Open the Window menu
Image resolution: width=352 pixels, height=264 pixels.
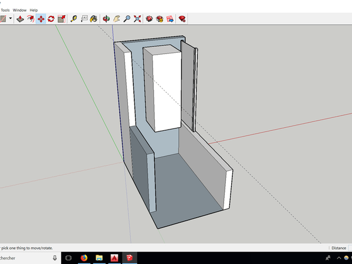pos(19,10)
